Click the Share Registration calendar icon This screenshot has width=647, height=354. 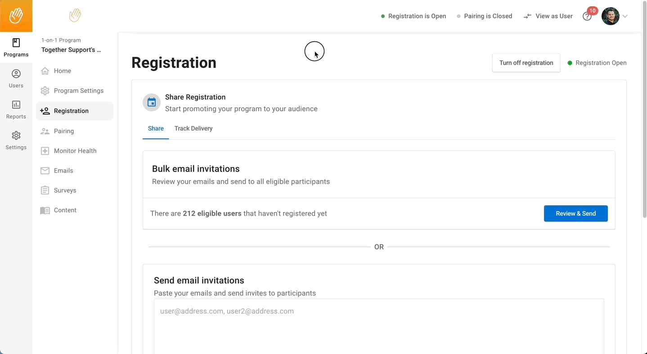point(152,102)
